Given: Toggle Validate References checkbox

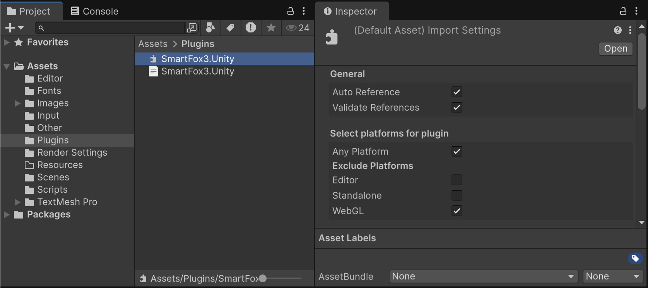Looking at the screenshot, I should click(x=457, y=107).
